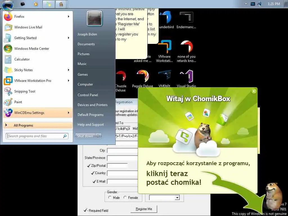Expand Getting Started submenu arrow
Image resolution: width=288 pixels, height=216 pixels.
tap(69, 38)
